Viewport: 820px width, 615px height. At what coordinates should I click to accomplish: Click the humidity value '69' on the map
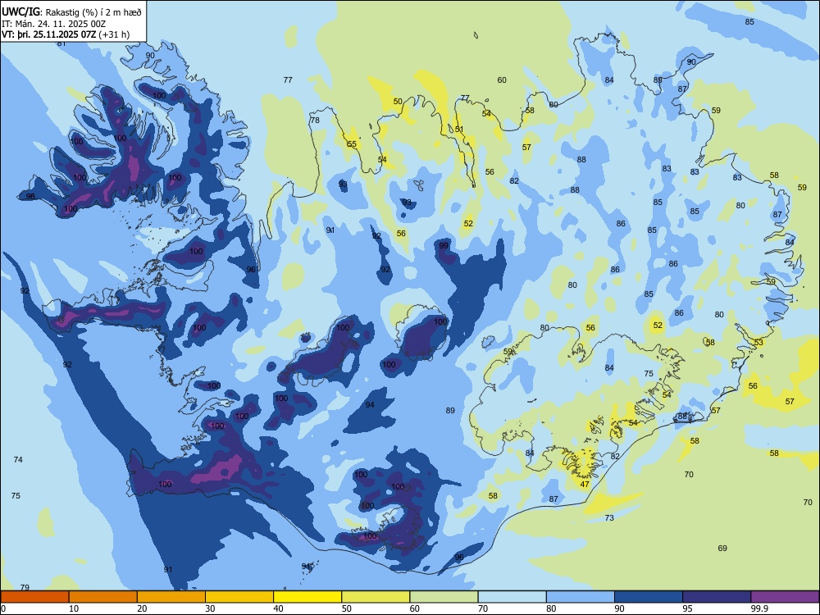pos(722,548)
